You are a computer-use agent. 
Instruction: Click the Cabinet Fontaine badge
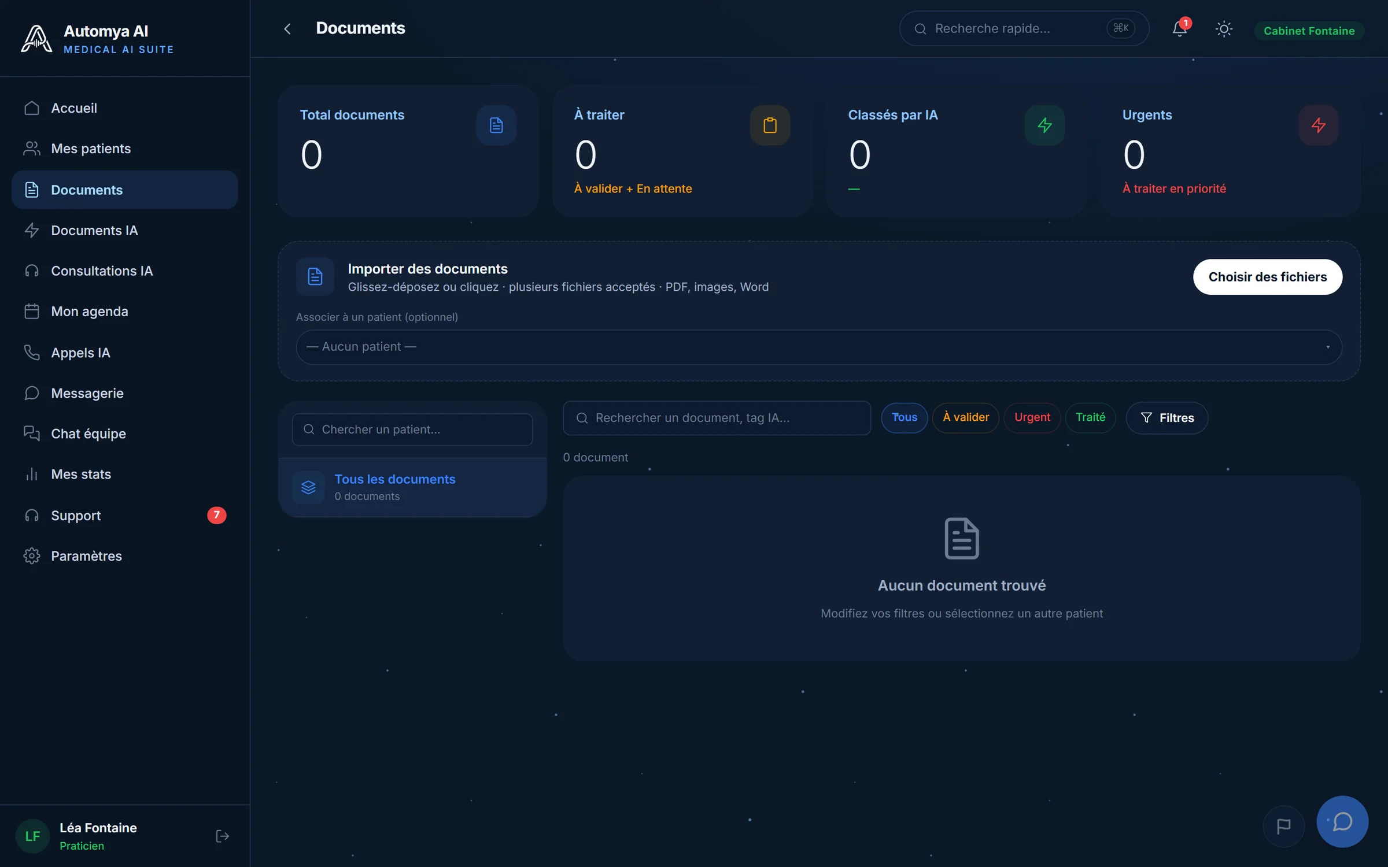pyautogui.click(x=1309, y=31)
